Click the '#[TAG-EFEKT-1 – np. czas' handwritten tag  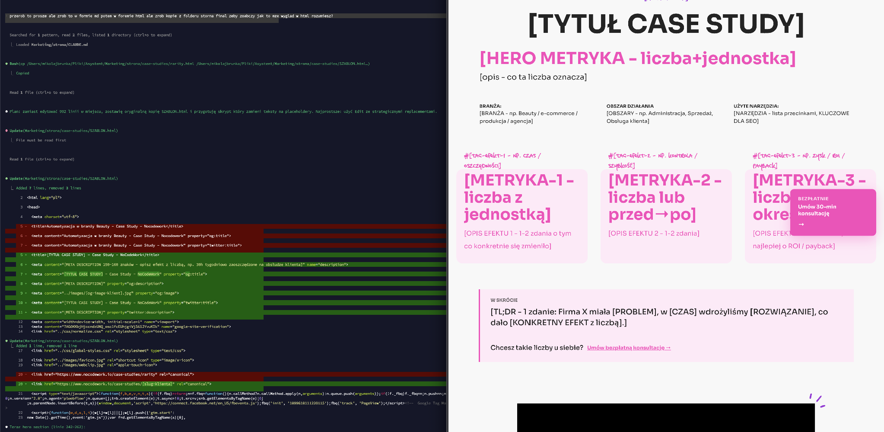click(x=502, y=160)
